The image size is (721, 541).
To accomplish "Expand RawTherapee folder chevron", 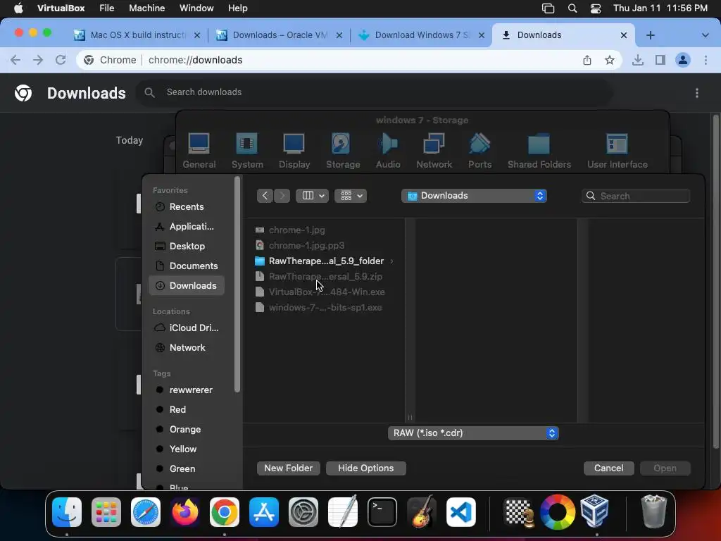I will (x=391, y=261).
